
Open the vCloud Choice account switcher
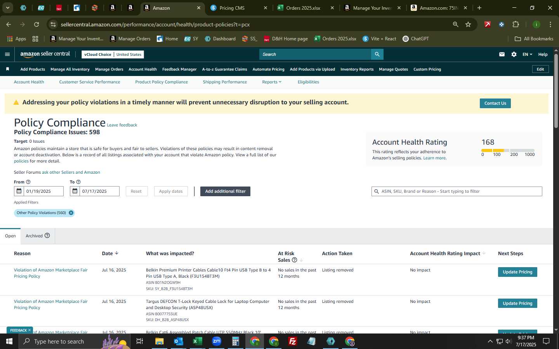click(113, 54)
